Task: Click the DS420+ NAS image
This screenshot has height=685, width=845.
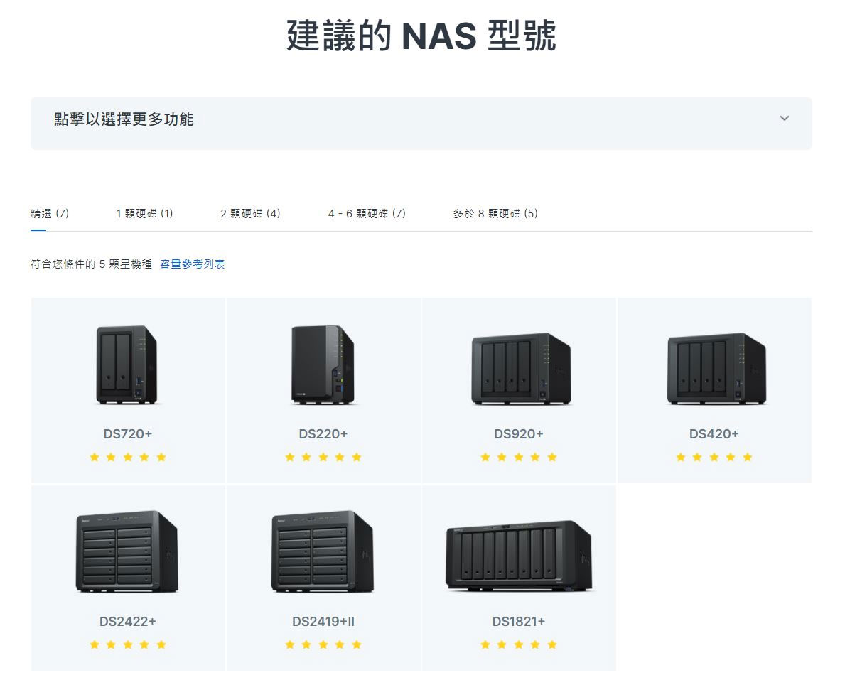Action: pos(714,366)
